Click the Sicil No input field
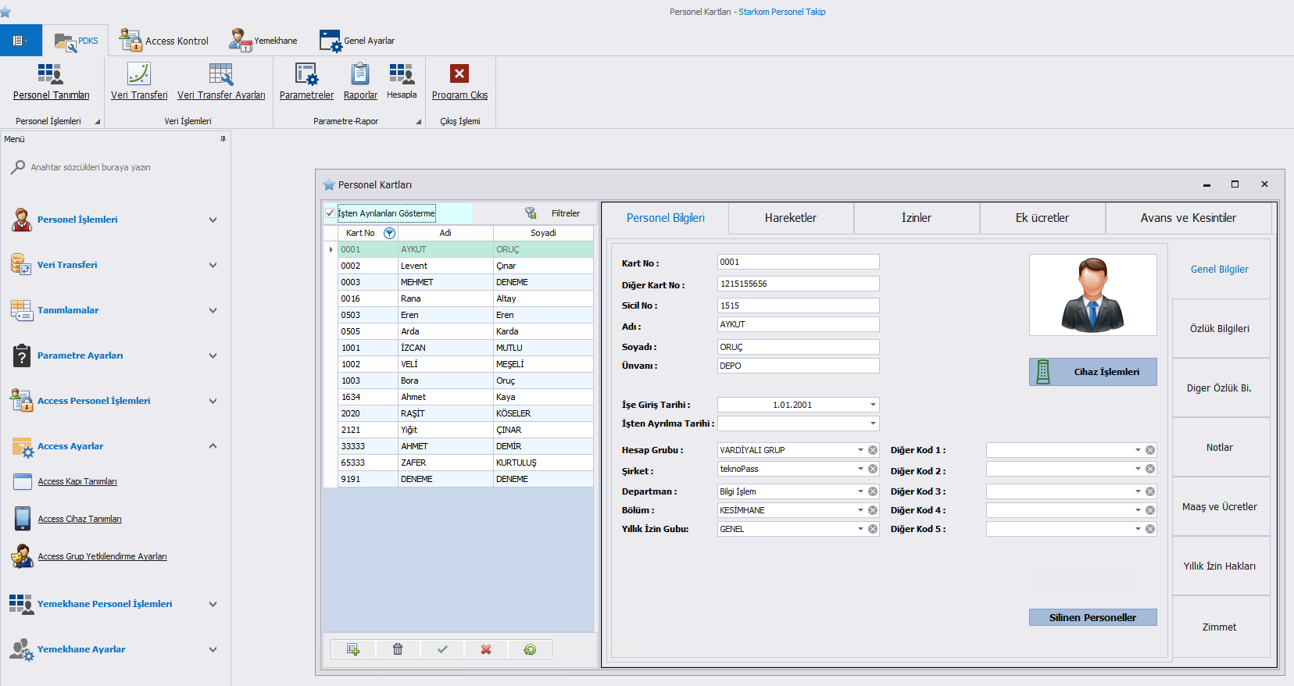This screenshot has height=686, width=1294. [797, 305]
